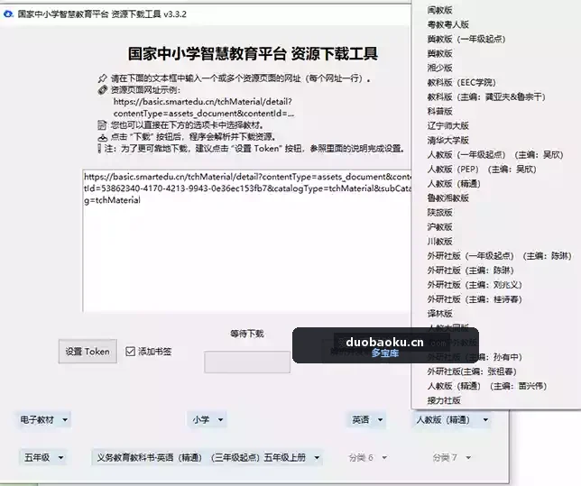Click the pushpin icon beside the first instruction
The width and height of the screenshot is (581, 486).
[x=103, y=78]
